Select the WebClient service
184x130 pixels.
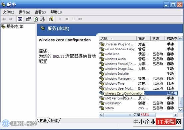click(138, 54)
